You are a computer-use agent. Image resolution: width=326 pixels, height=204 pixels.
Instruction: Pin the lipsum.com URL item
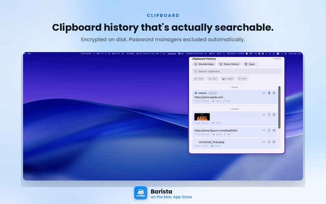point(269,130)
